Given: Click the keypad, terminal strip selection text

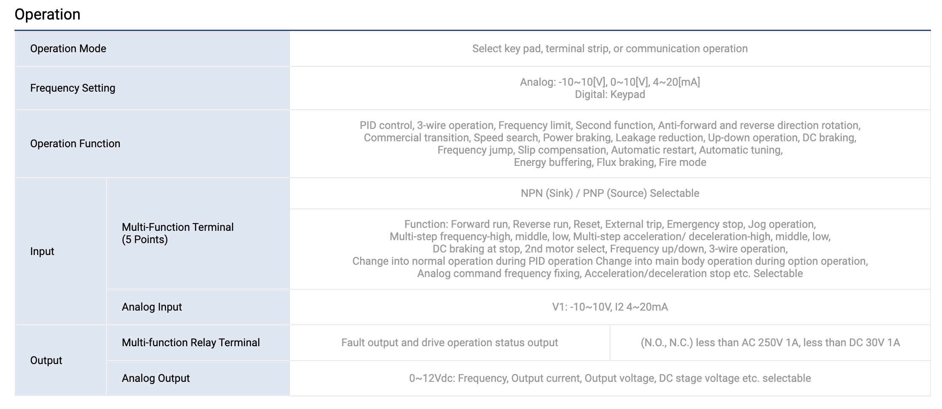Looking at the screenshot, I should click(610, 48).
